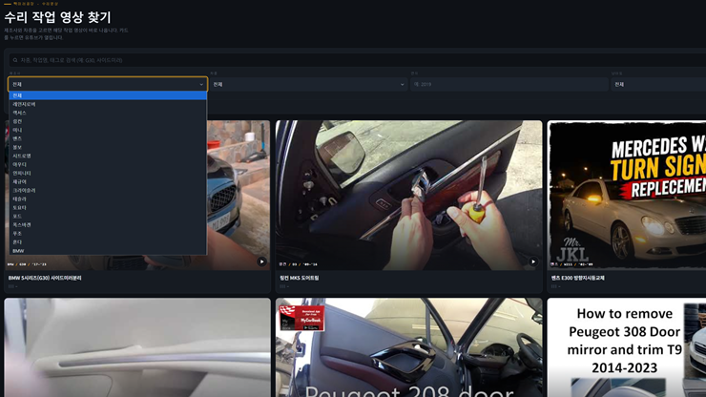Image resolution: width=706 pixels, height=397 pixels.
Task: Click the magnifier icon in search bar
Action: click(15, 60)
